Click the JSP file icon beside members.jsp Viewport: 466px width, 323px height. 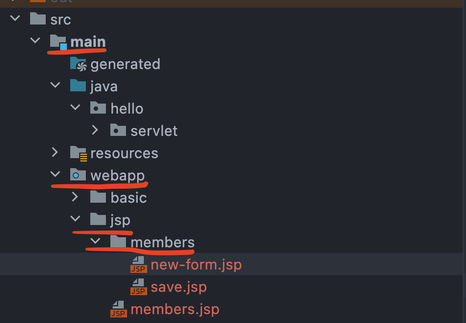click(118, 309)
